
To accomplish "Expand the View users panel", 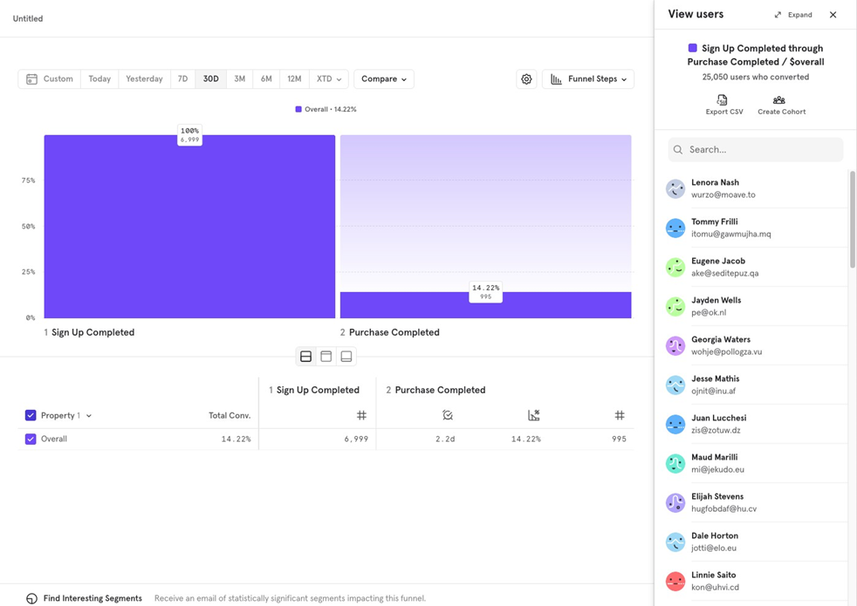I will [792, 15].
